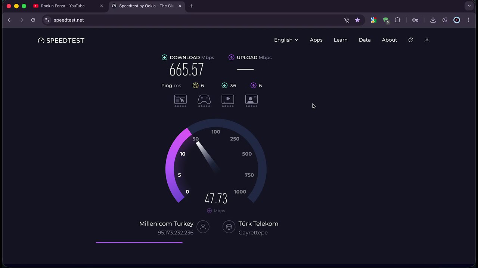
Task: Click the 1000 mark on gauge
Action: (x=240, y=192)
